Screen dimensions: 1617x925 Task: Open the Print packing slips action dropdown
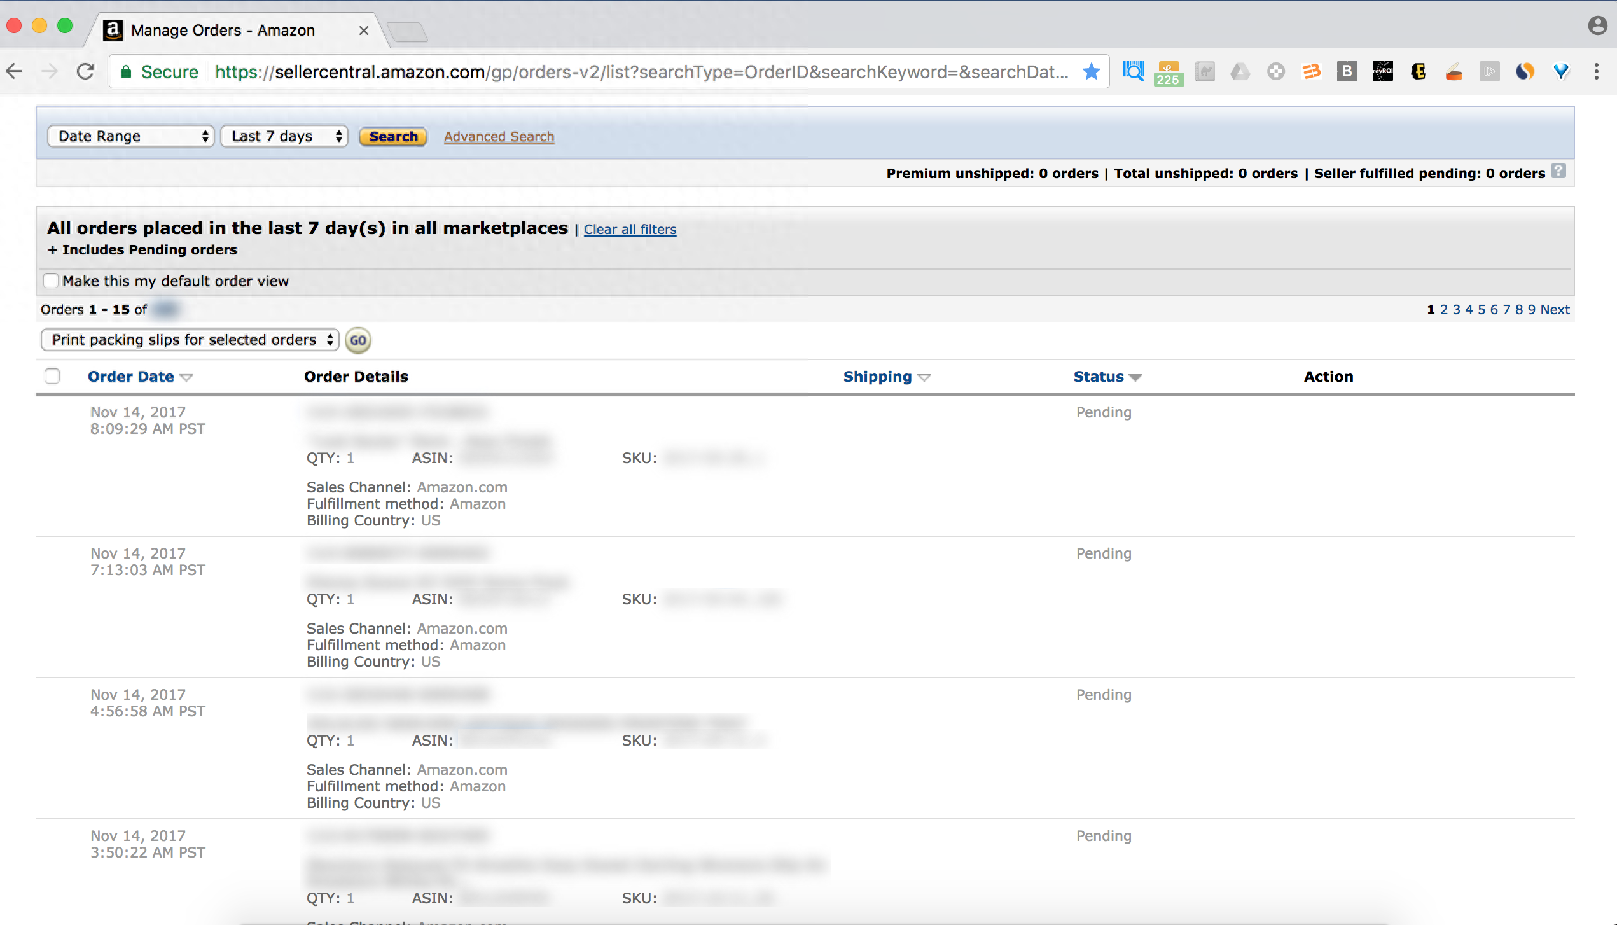coord(190,340)
